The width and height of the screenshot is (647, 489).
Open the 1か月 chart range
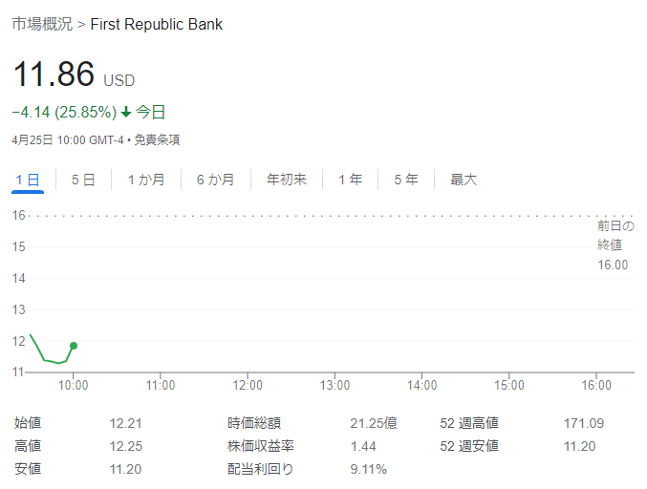(x=146, y=180)
